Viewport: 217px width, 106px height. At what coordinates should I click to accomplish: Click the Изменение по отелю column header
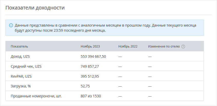[164, 46]
